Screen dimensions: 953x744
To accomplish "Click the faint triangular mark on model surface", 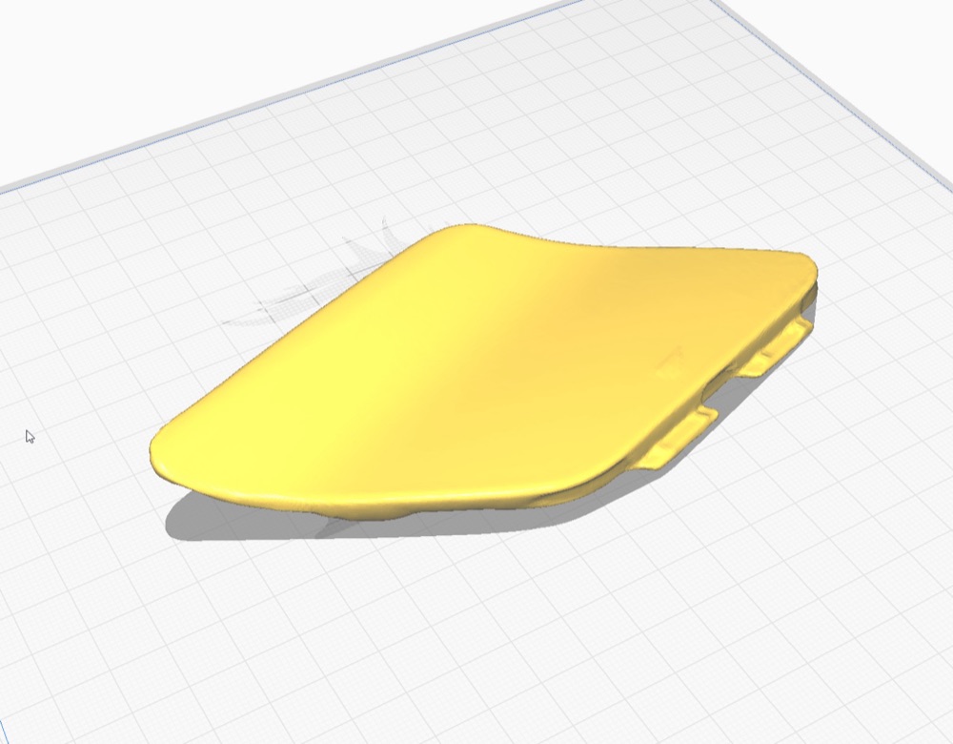I will 670,362.
